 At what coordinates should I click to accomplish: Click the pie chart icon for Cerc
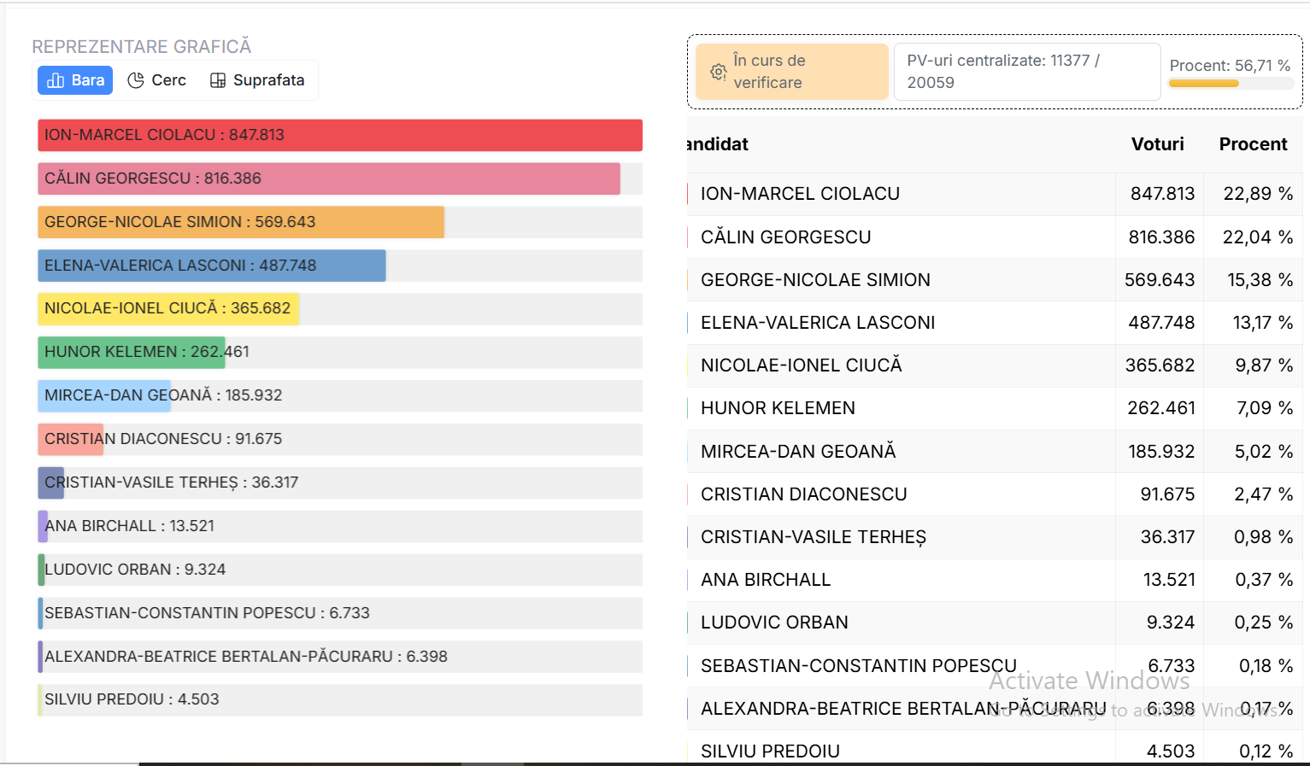pos(136,80)
